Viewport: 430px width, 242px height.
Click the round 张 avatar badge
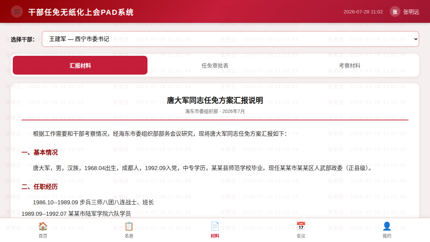click(395, 11)
